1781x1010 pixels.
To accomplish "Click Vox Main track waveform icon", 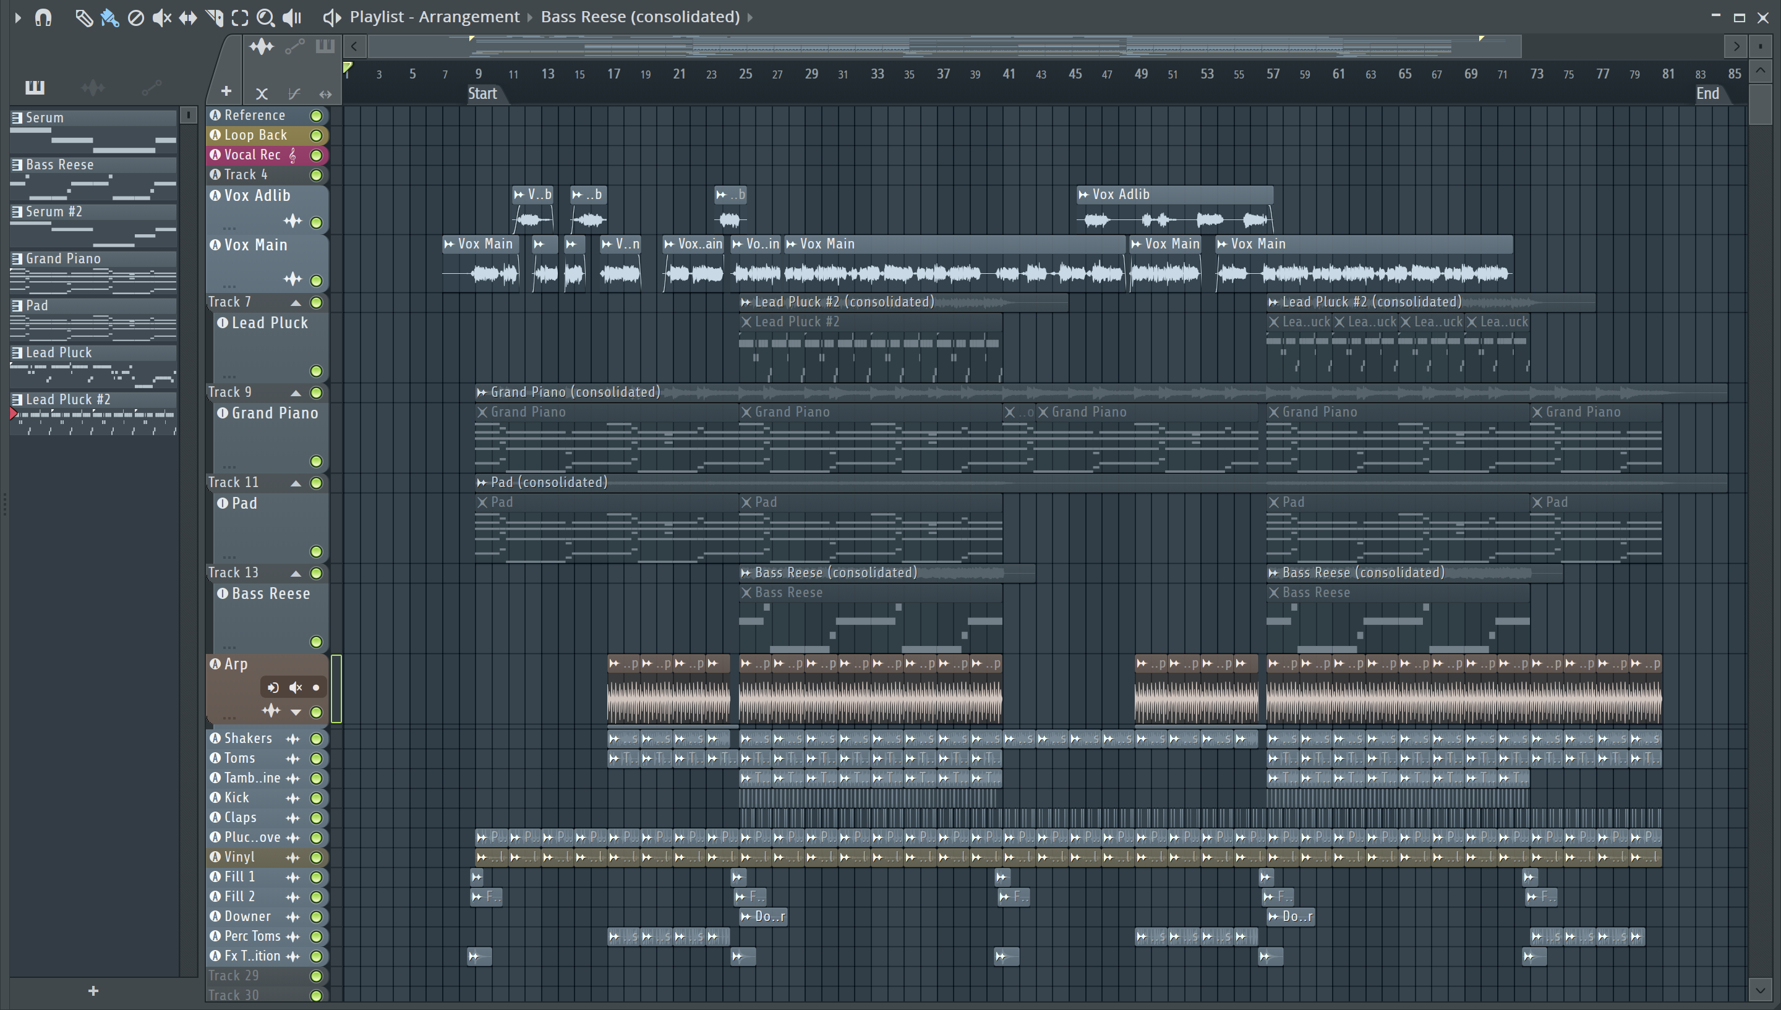I will click(x=293, y=279).
